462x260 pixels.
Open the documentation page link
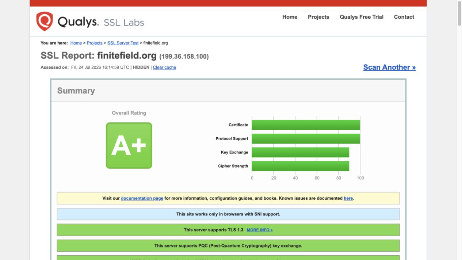(142, 198)
